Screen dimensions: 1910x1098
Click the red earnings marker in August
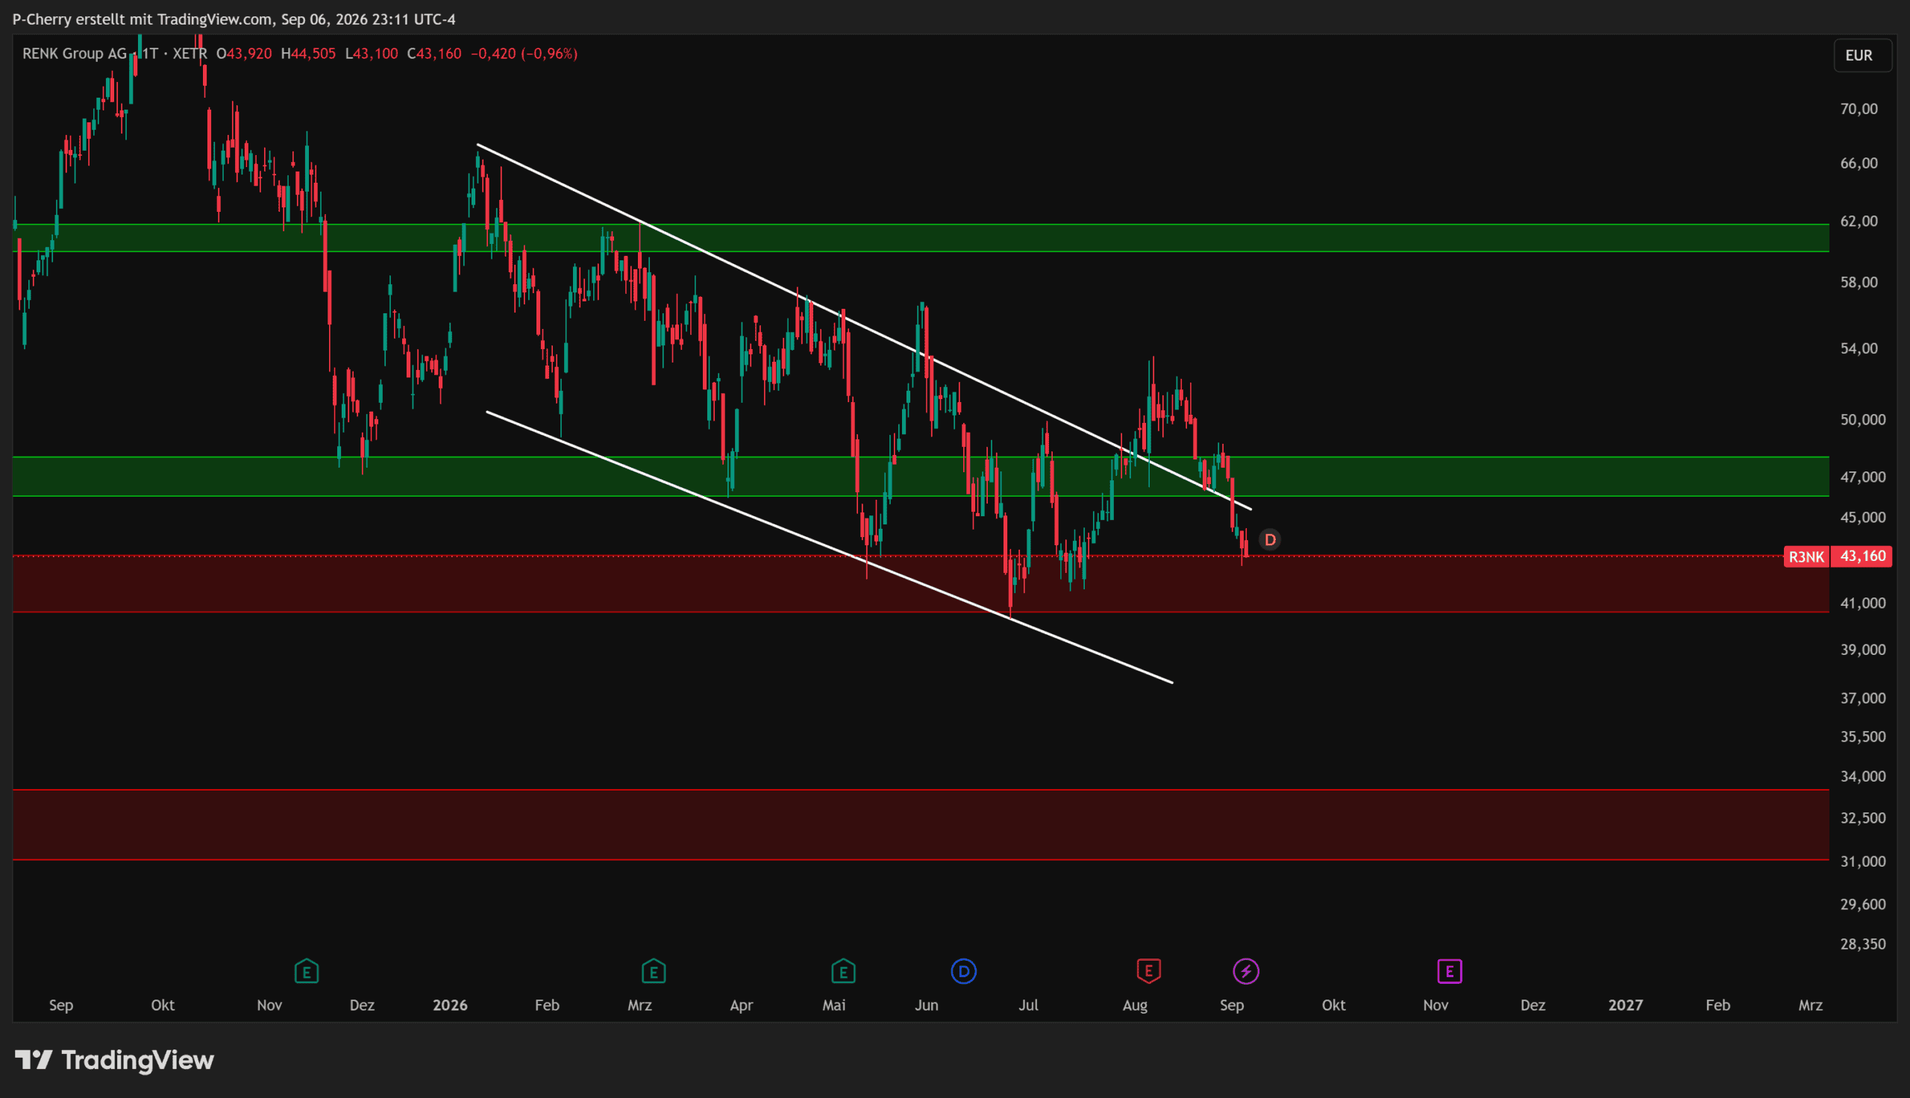[x=1148, y=971]
